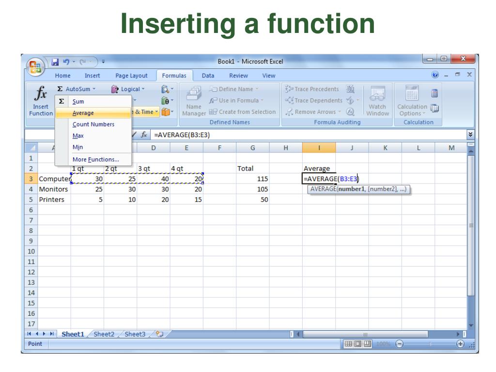496x372 pixels.
Task: Click the Excel Help question mark icon
Action: click(x=435, y=75)
